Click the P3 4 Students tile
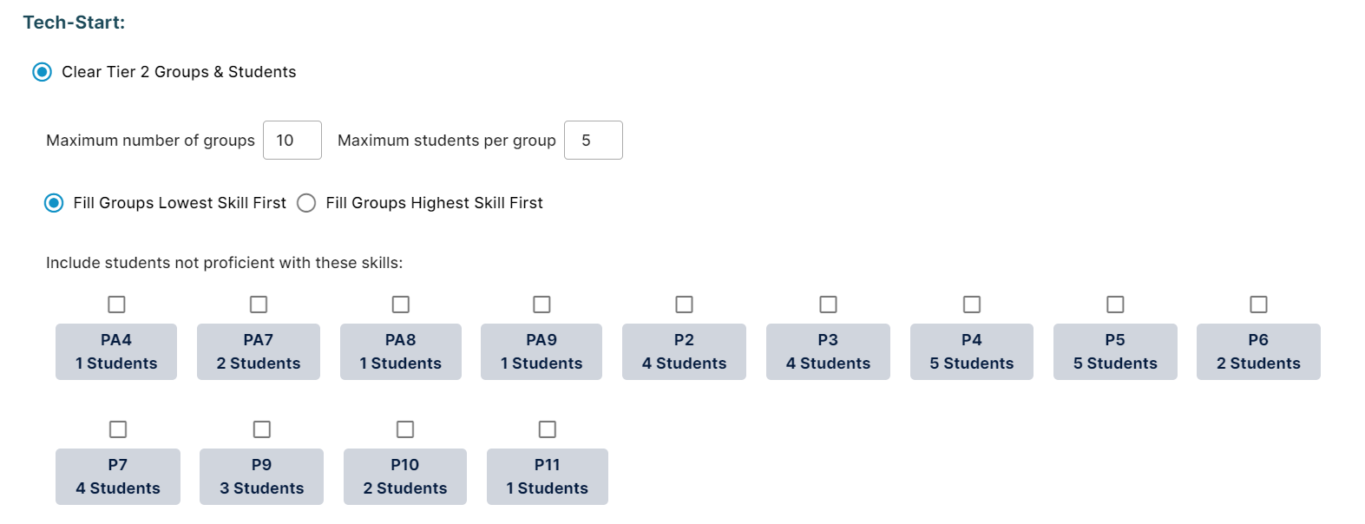The height and width of the screenshot is (524, 1365). click(x=828, y=352)
